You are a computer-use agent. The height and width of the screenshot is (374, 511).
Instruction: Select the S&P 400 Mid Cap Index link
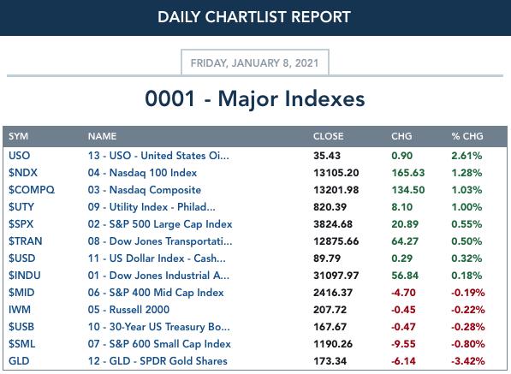click(156, 293)
